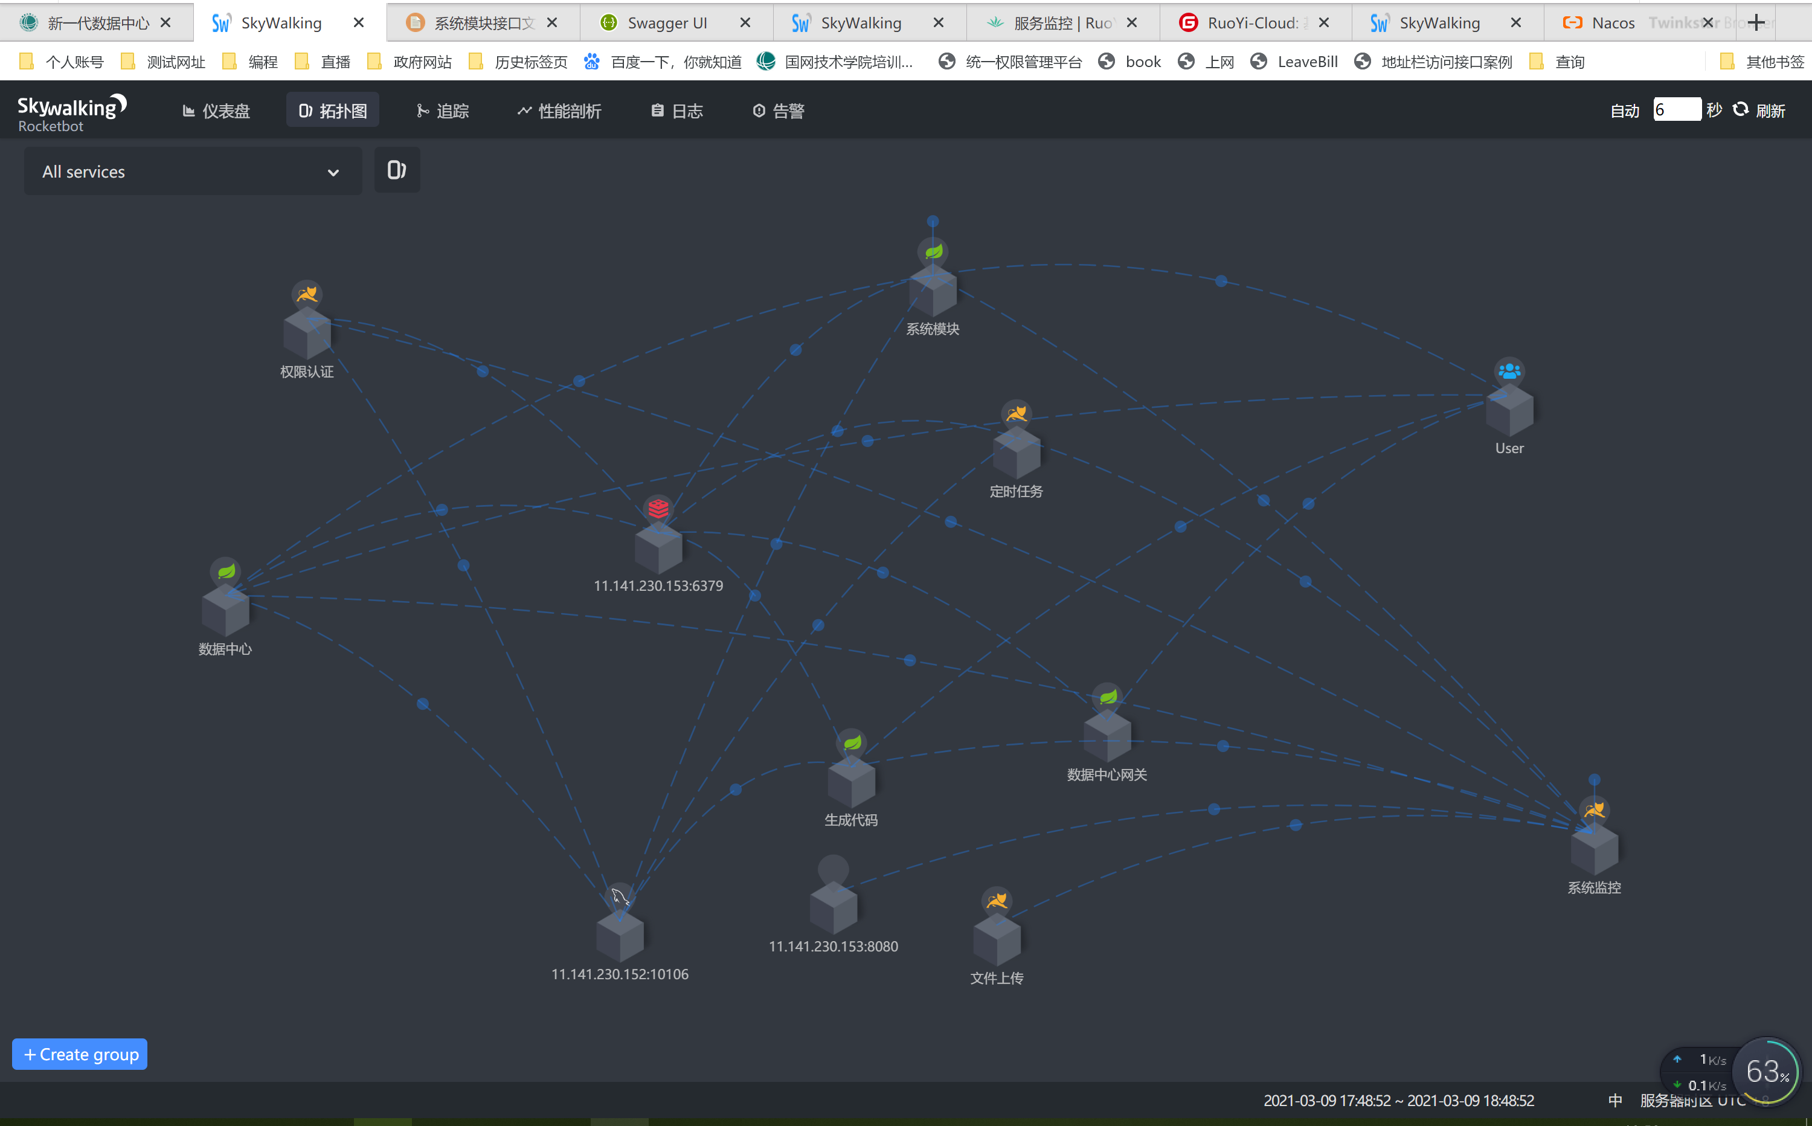Viewport: 1812px width, 1126px height.
Task: Toggle the topology view icon beside services selector
Action: pyautogui.click(x=397, y=170)
